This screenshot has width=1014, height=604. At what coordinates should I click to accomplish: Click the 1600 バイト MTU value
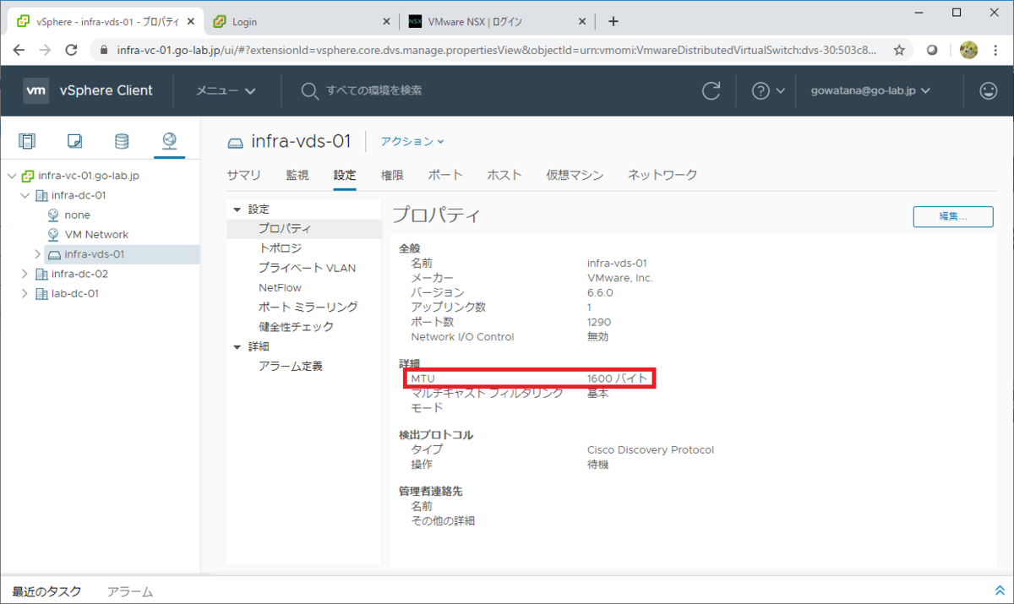click(618, 378)
